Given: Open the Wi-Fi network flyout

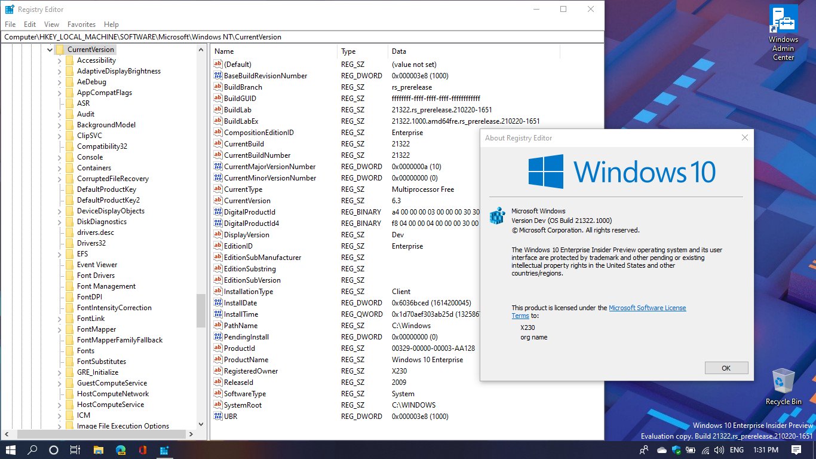Looking at the screenshot, I should [705, 450].
